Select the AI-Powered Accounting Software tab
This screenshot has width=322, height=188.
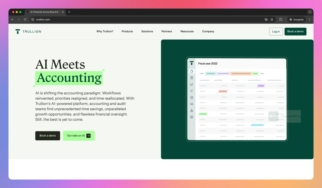(45, 12)
